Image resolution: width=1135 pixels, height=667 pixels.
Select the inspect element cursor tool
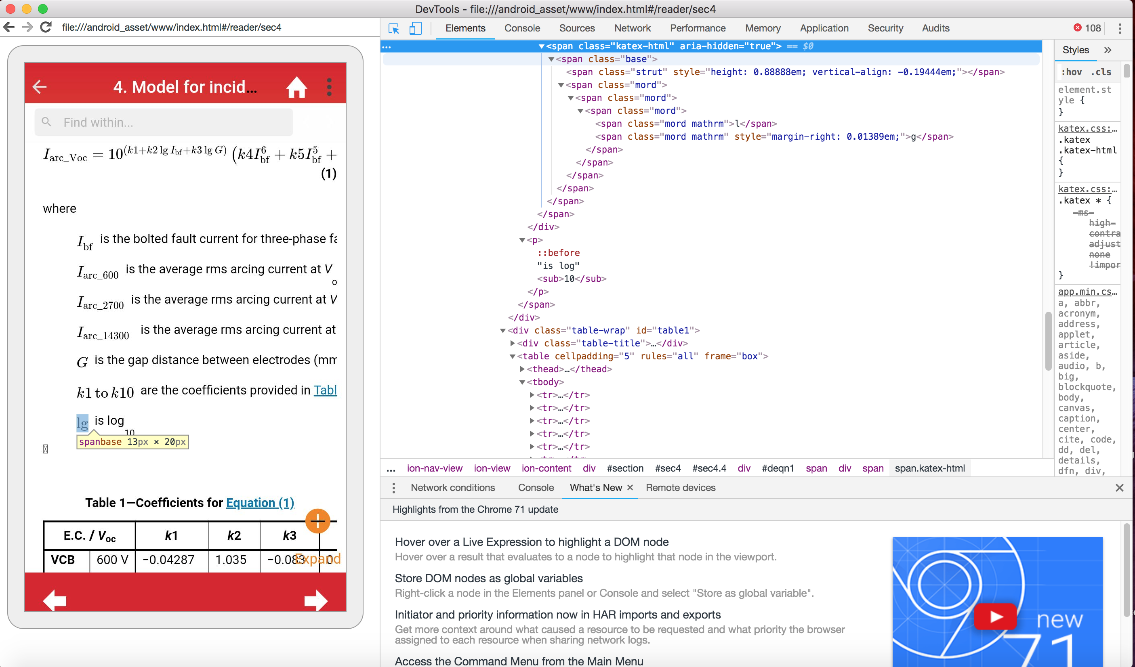pyautogui.click(x=393, y=28)
